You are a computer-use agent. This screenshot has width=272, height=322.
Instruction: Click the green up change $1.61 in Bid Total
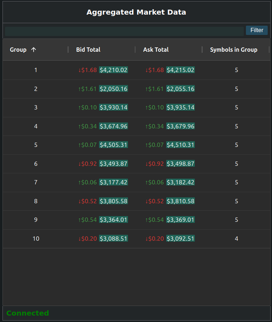pos(88,89)
